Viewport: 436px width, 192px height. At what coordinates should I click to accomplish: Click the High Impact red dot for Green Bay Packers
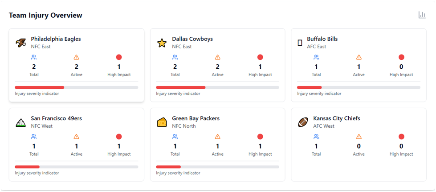point(260,137)
